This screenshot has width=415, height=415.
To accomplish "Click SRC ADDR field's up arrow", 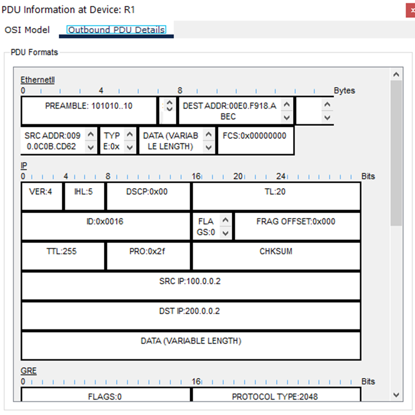I will 91,134.
